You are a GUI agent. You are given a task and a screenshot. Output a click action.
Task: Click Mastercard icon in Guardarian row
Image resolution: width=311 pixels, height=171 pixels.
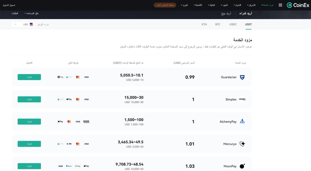(x=77, y=77)
